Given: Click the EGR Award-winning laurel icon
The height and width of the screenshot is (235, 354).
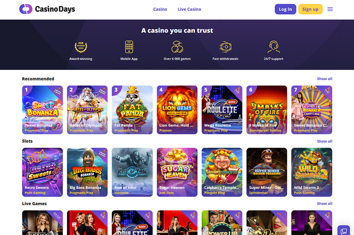Looking at the screenshot, I should 81,47.
